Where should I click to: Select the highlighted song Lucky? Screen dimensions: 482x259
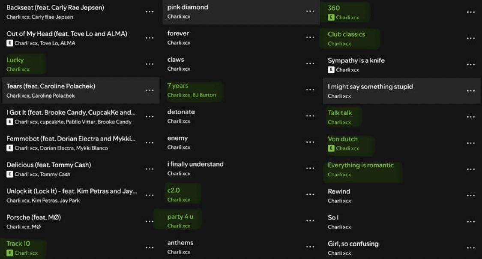pos(15,60)
